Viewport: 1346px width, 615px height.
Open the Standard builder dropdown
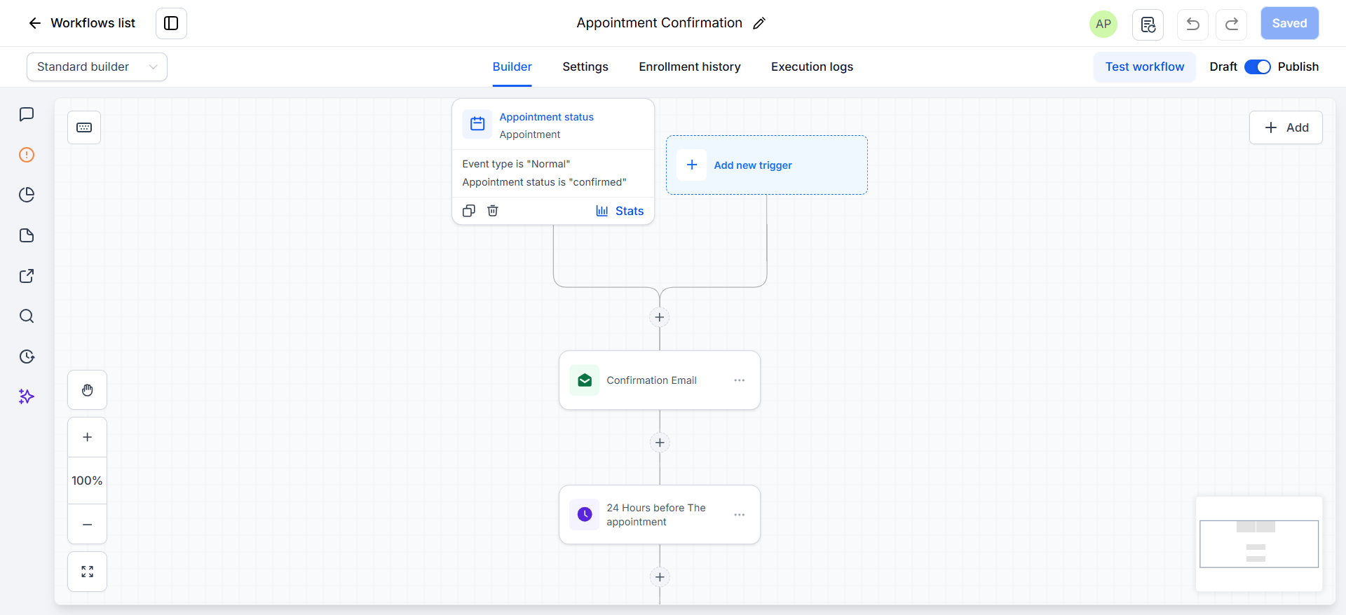point(97,67)
